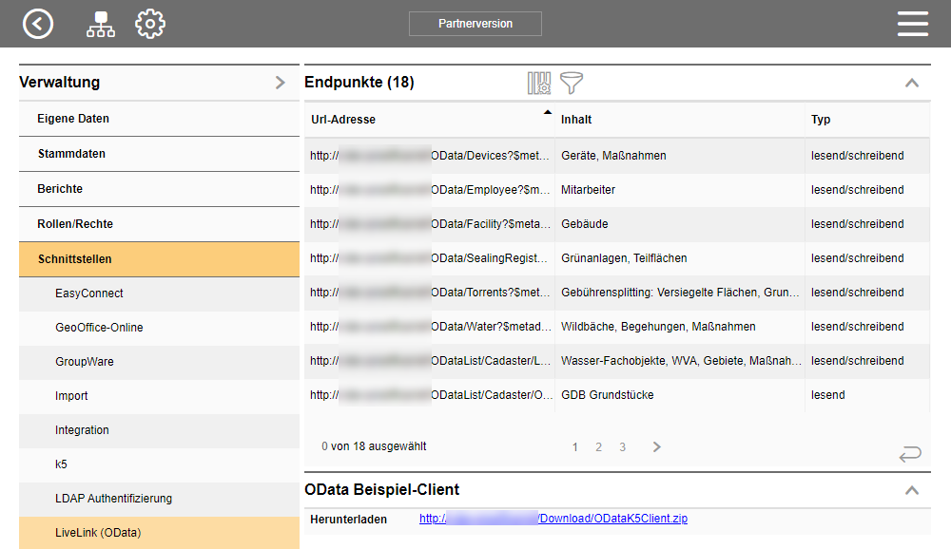This screenshot has width=951, height=549.
Task: Go to next page of endpoints
Action: pyautogui.click(x=656, y=445)
